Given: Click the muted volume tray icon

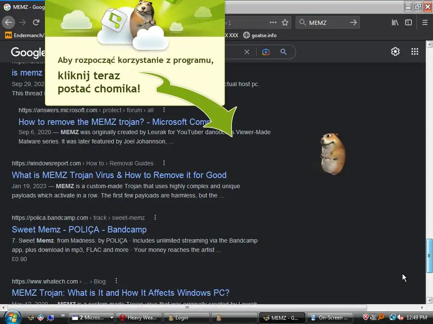Looking at the screenshot, I should [x=400, y=317].
